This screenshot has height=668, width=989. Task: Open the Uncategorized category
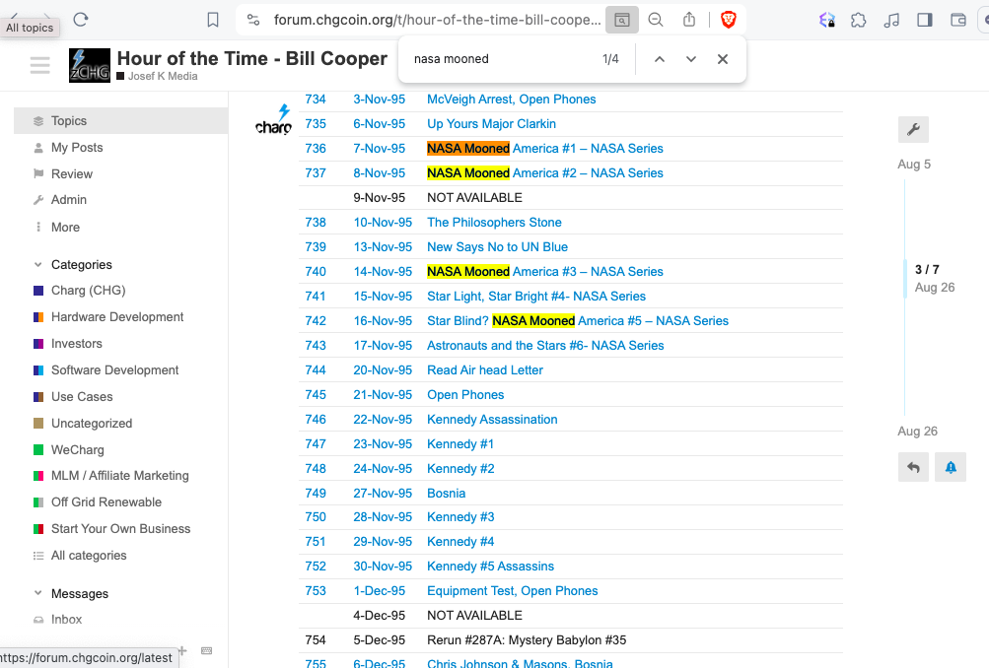[92, 424]
